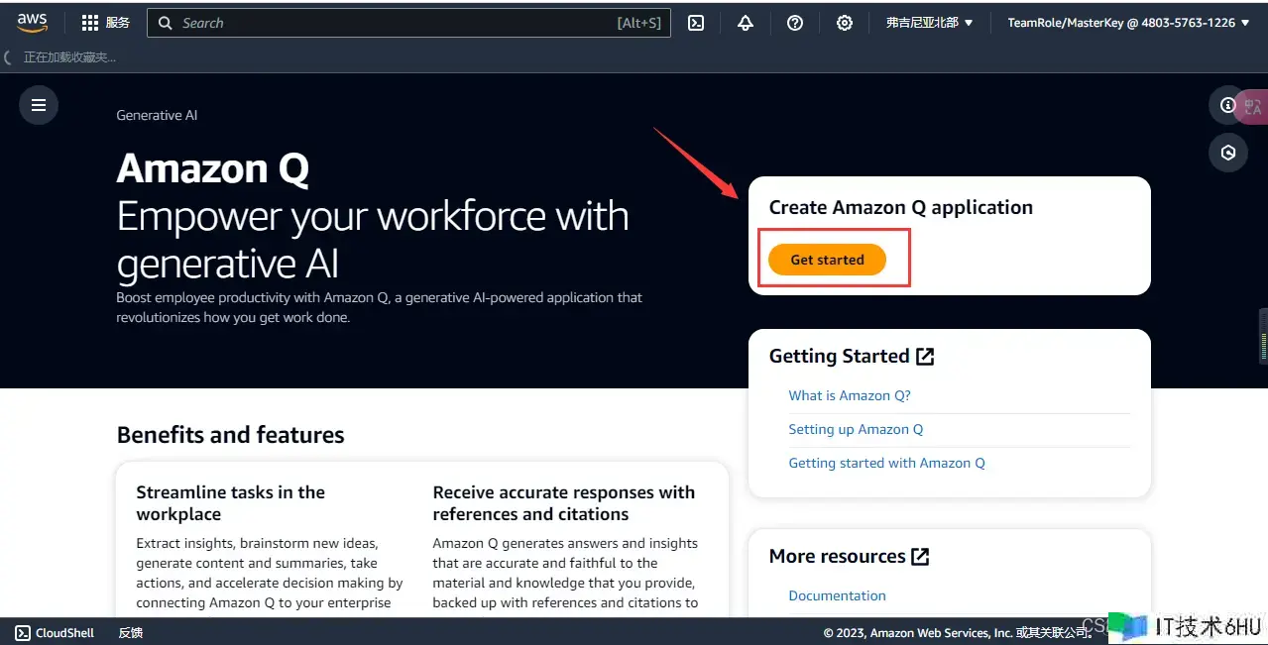The image size is (1268, 645).
Task: Open the Documentation link
Action: [x=837, y=595]
